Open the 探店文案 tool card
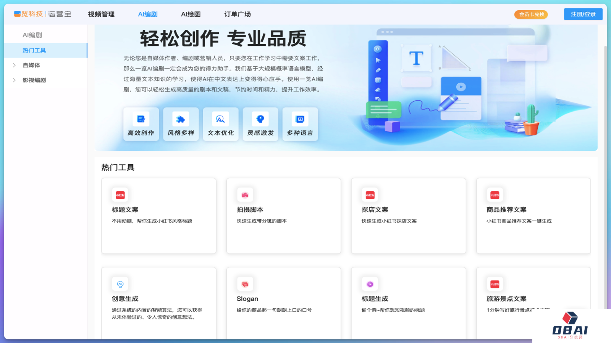611x343 pixels. coord(408,215)
